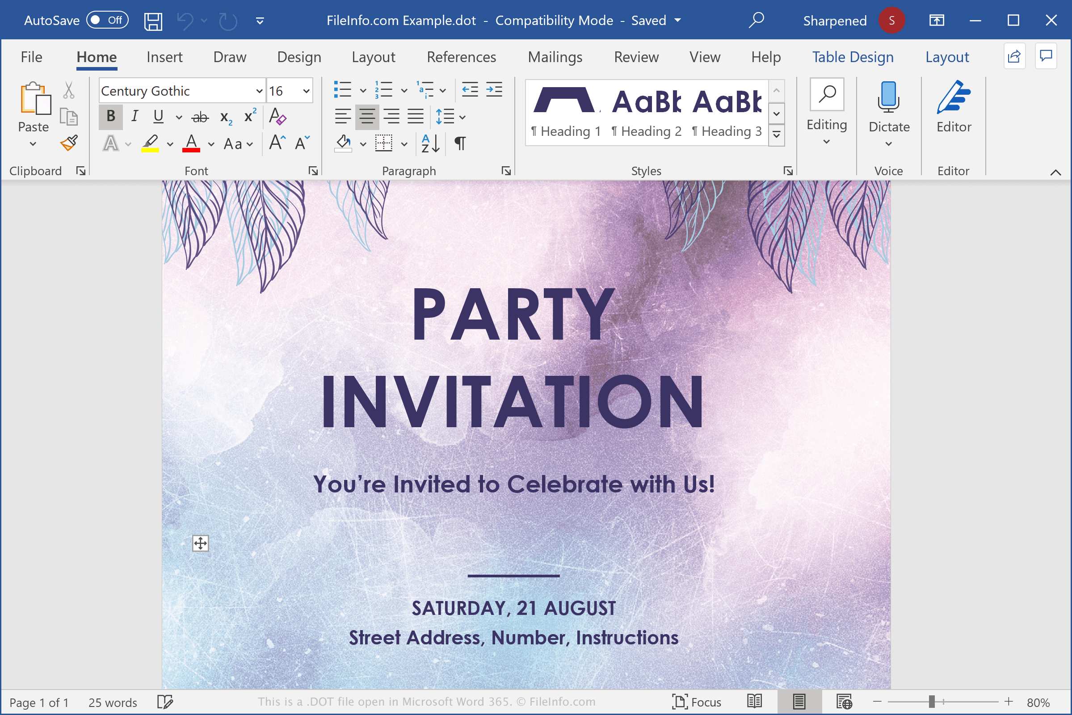Click the Format Painter brush icon
Screen dimensions: 1072x715
click(69, 143)
